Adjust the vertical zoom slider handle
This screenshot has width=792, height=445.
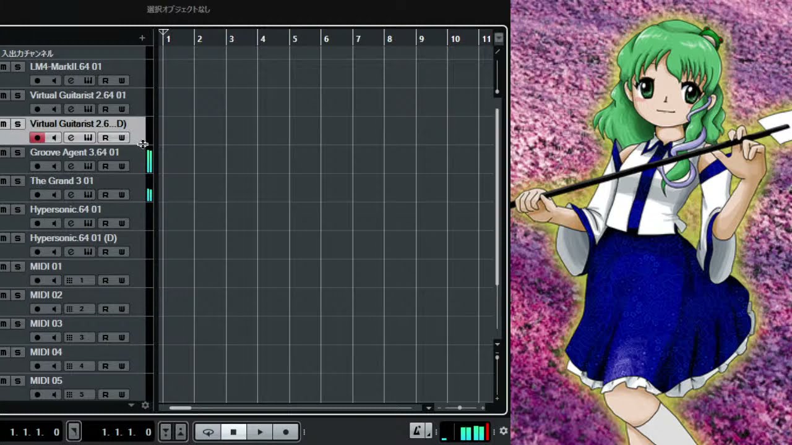(x=497, y=357)
